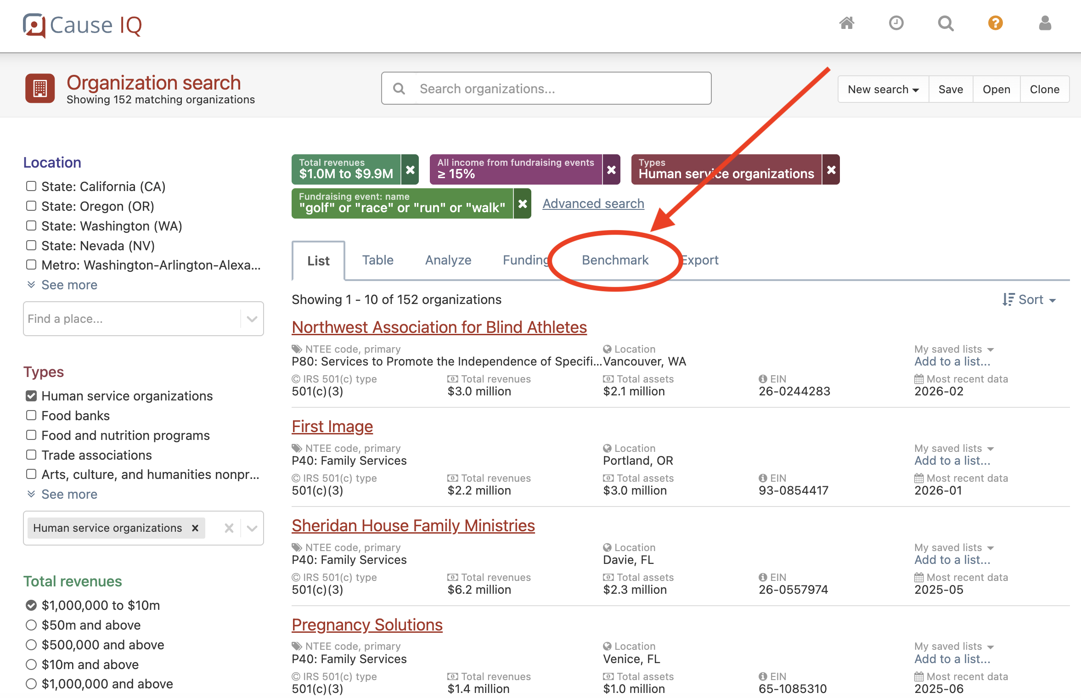Click magnifier icon inside organization search box

399,88
